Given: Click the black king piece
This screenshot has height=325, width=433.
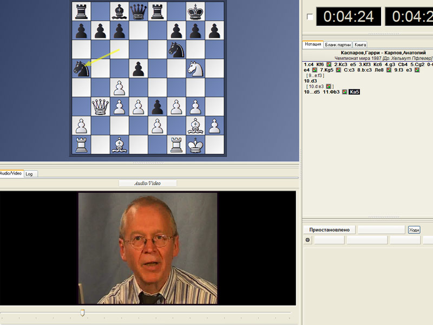Looking at the screenshot, I should click(194, 11).
